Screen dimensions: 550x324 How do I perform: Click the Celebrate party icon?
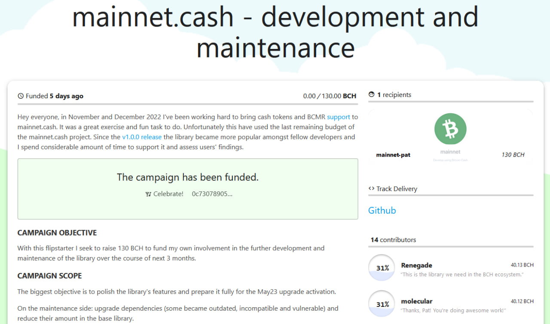[148, 194]
